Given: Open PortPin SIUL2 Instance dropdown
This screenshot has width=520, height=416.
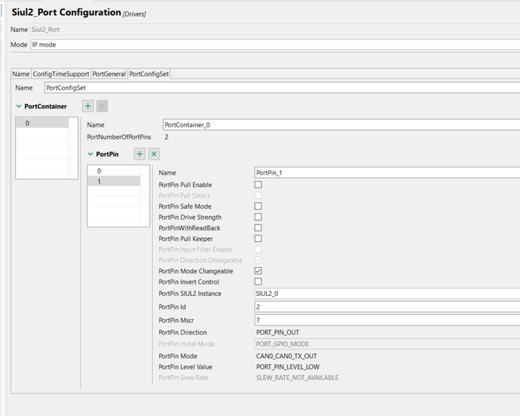Looking at the screenshot, I should point(386,293).
